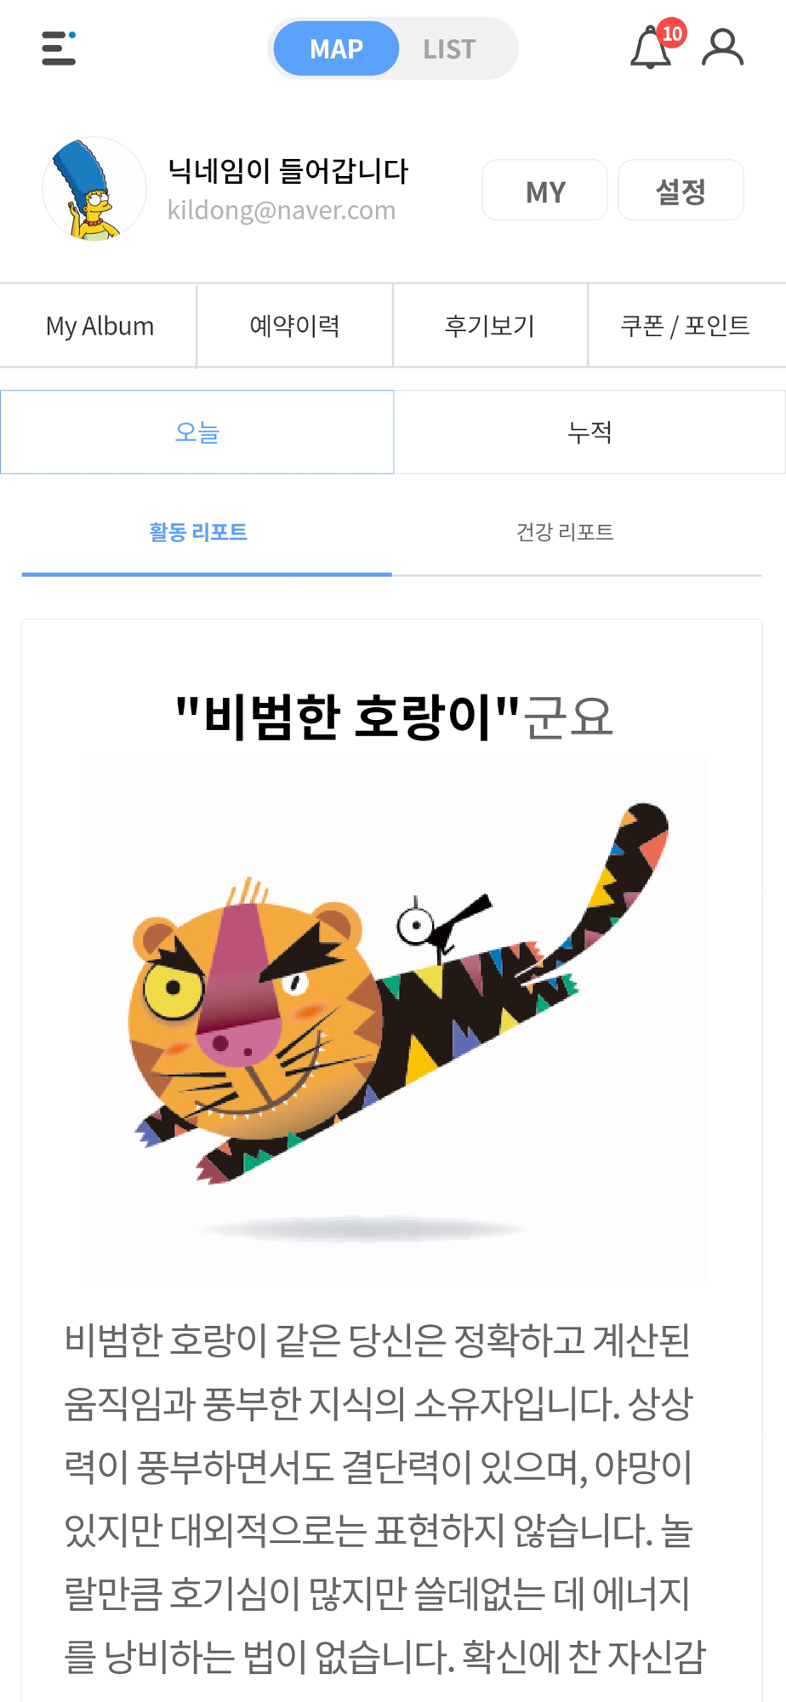Switch to LIST view toggle
Image resolution: width=786 pixels, height=1702 pixels.
click(449, 49)
